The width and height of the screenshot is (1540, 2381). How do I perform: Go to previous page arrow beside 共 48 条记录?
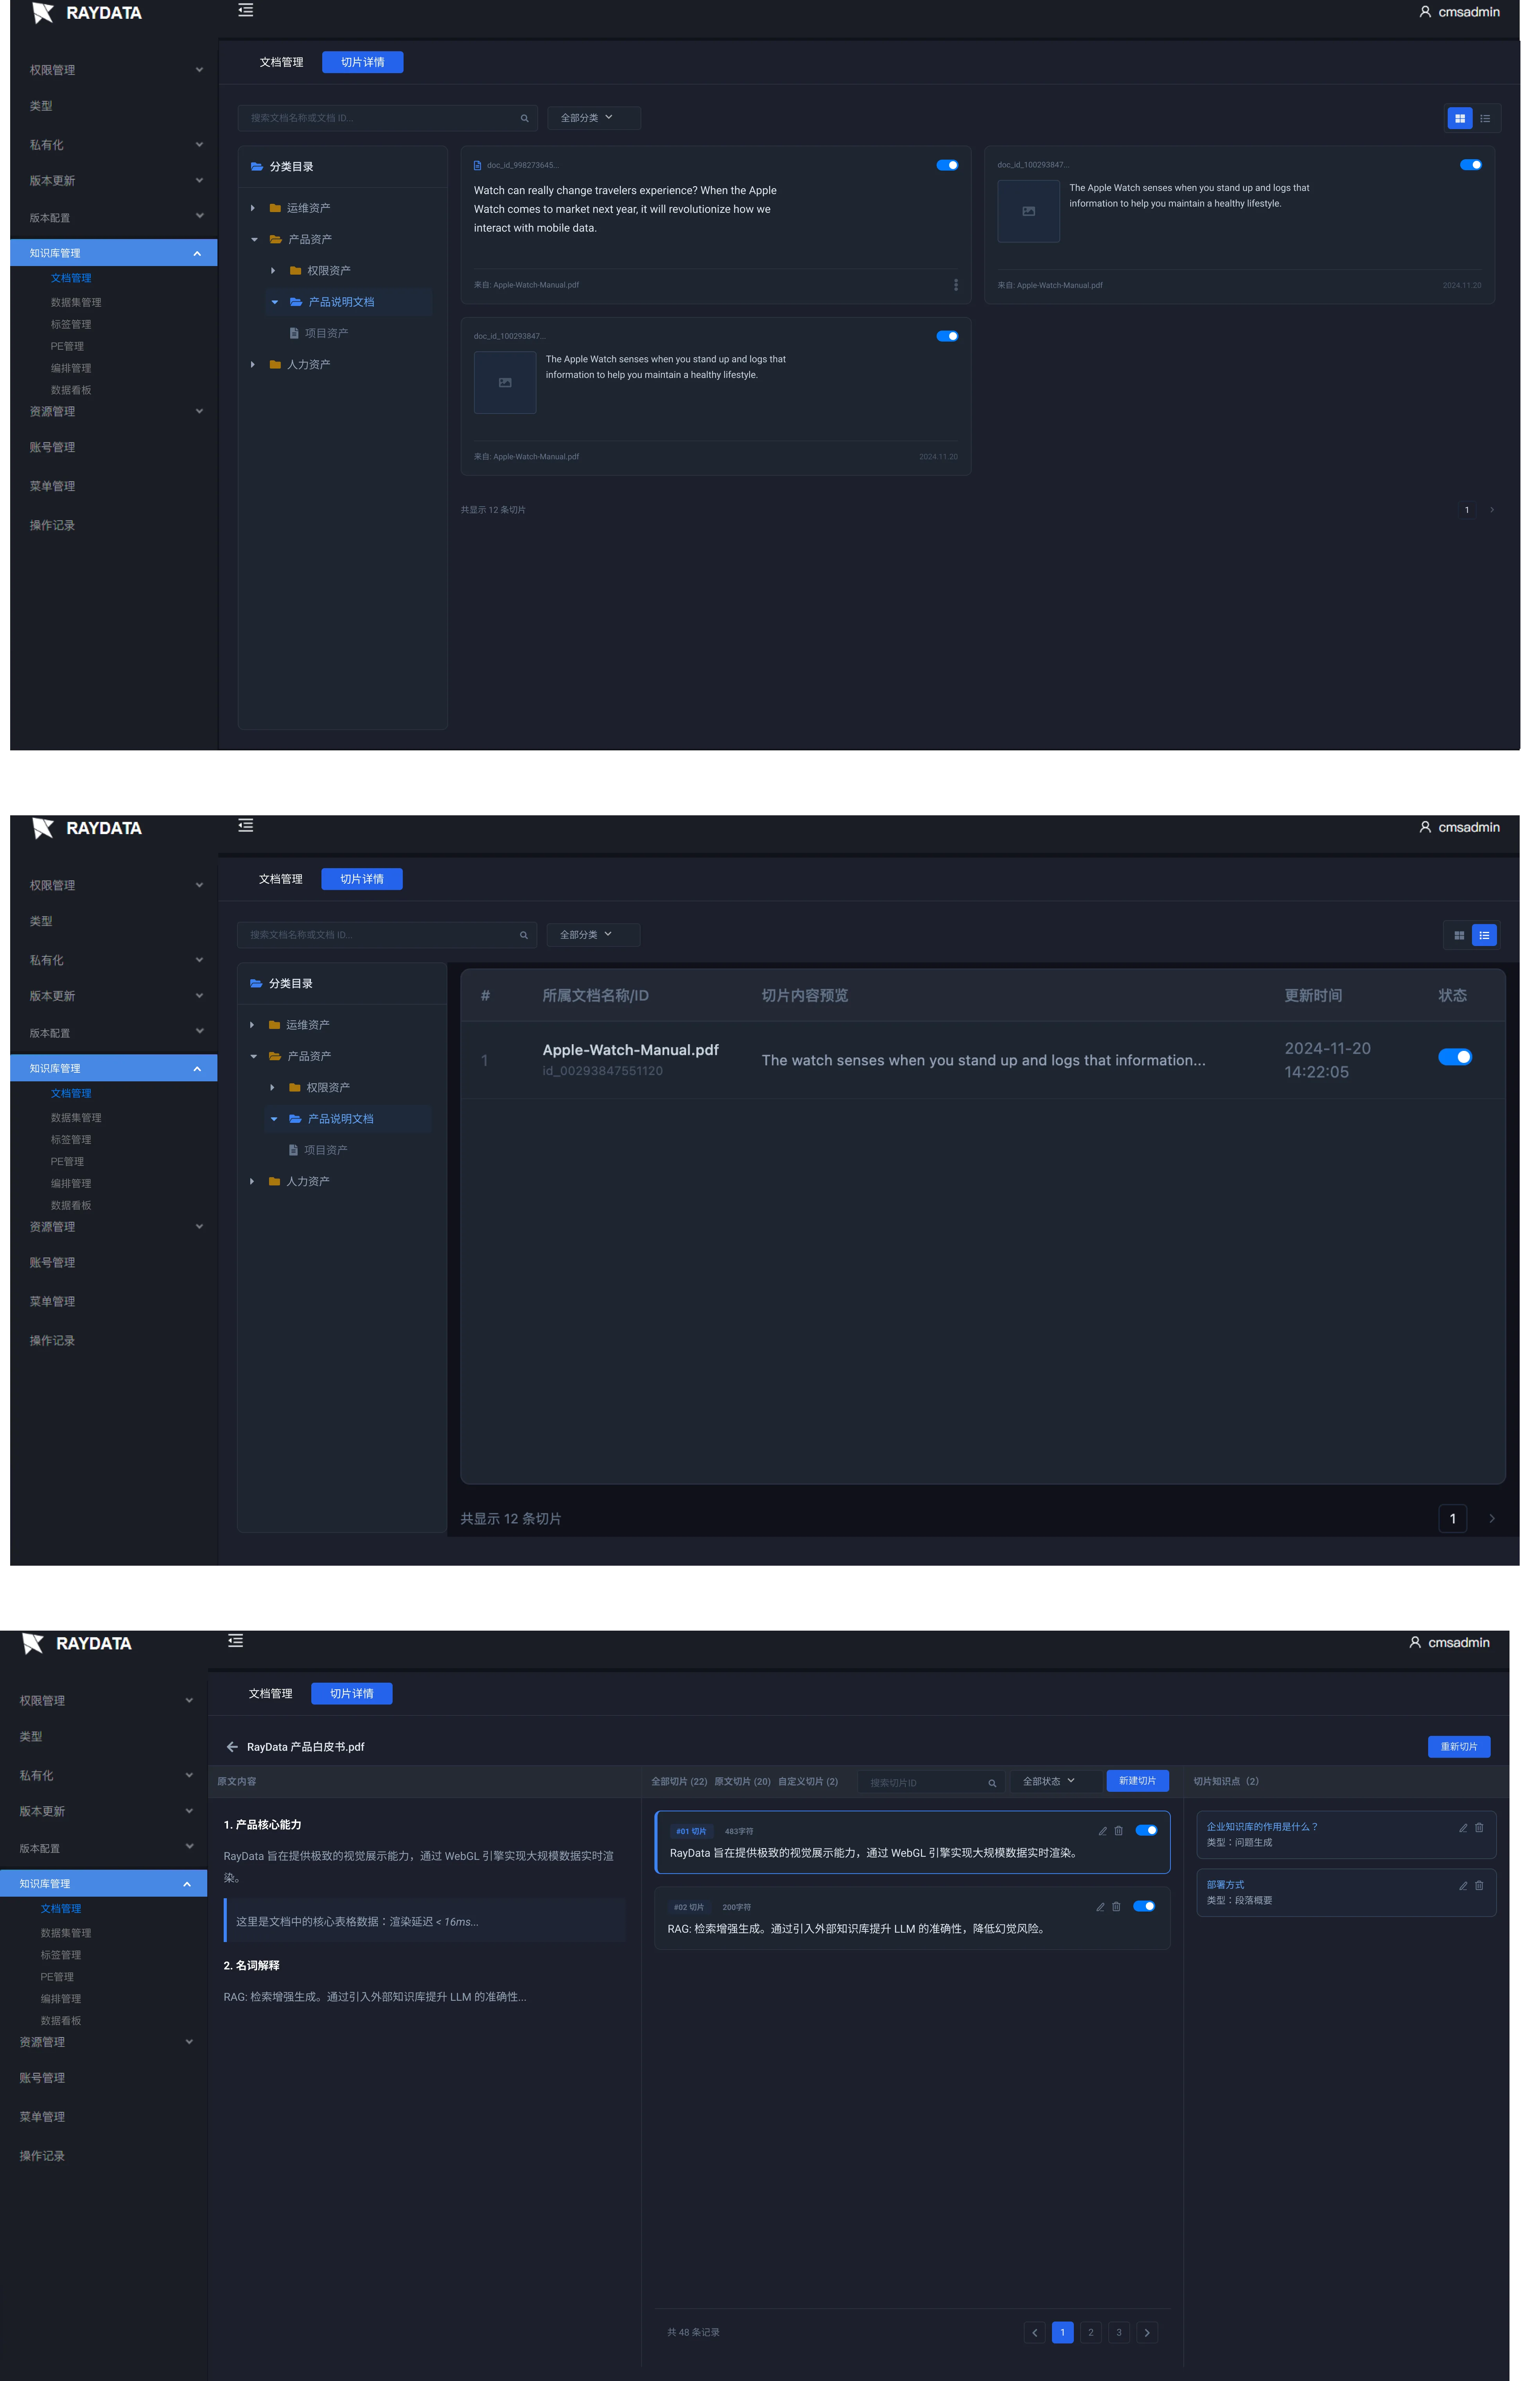point(1035,2332)
